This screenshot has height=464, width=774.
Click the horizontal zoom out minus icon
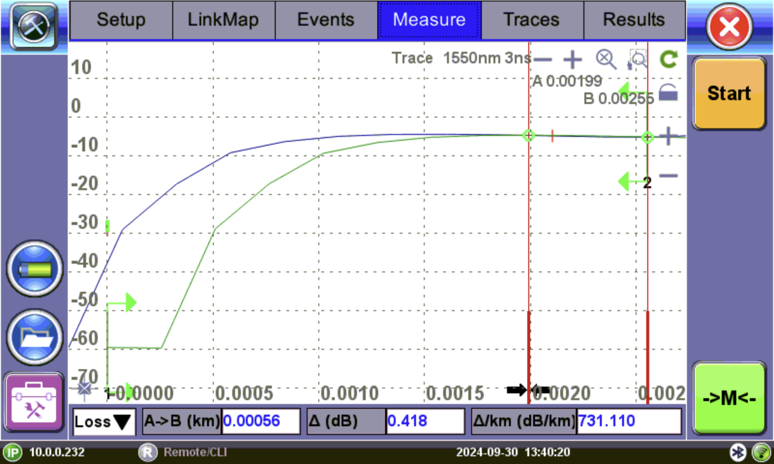coord(543,60)
